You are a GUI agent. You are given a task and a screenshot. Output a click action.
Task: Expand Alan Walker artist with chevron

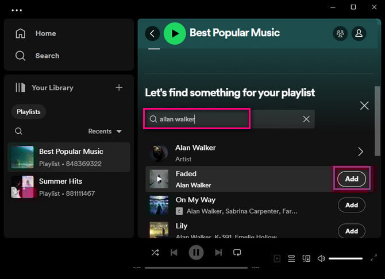point(360,152)
